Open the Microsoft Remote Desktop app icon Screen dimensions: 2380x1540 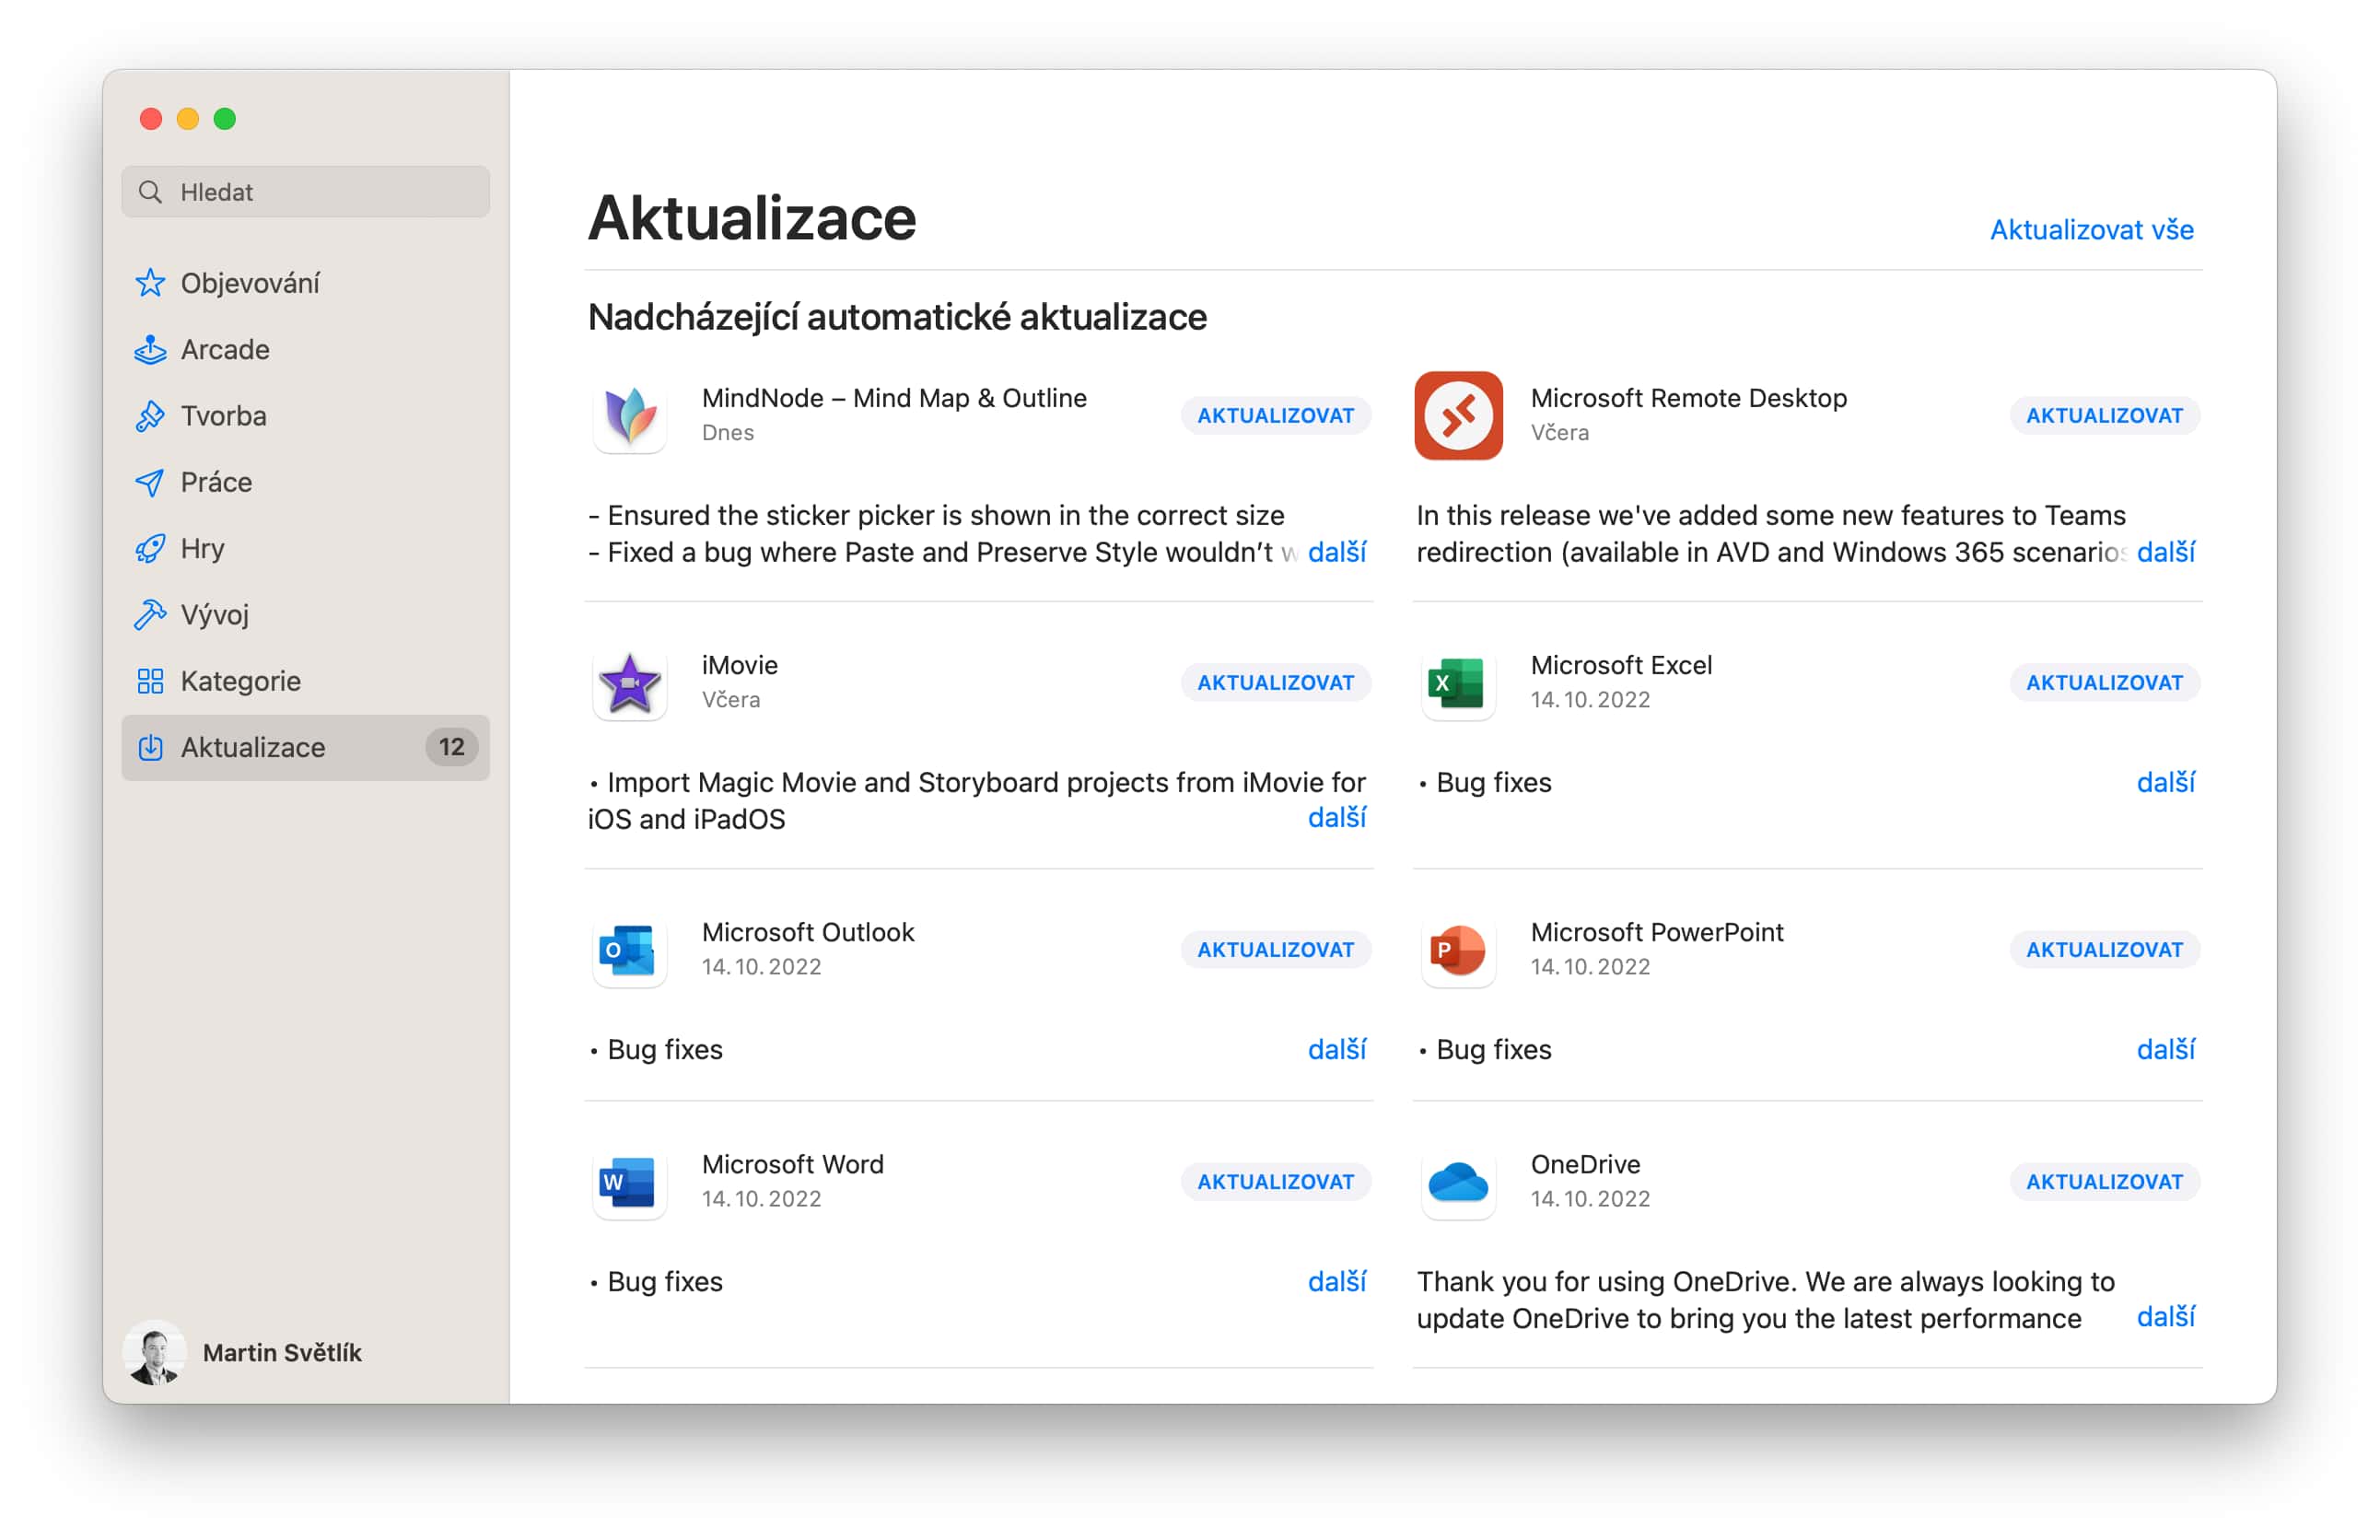click(x=1458, y=415)
